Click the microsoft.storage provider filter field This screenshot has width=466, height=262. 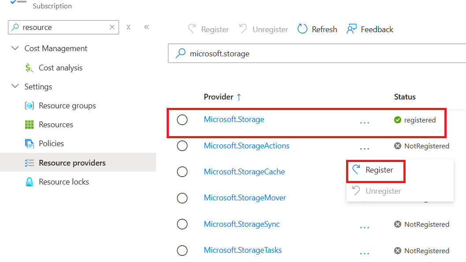click(x=317, y=53)
